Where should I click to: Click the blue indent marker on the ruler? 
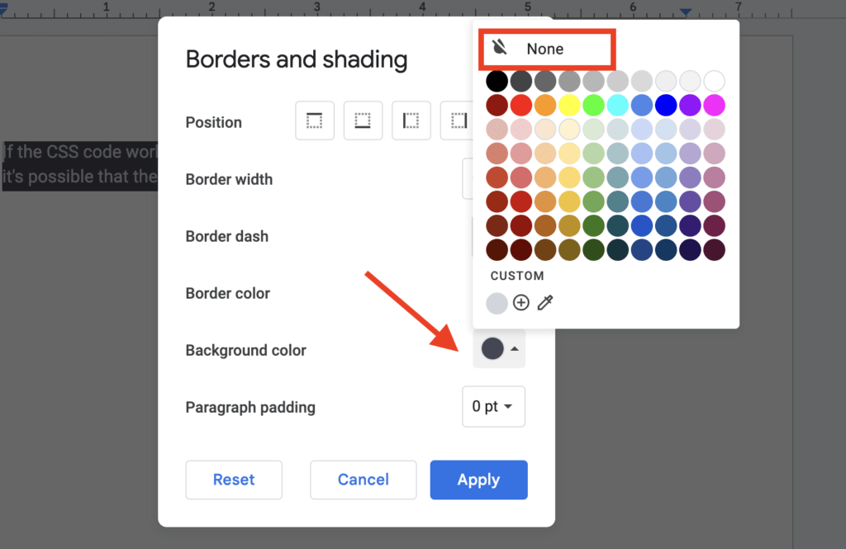pyautogui.click(x=685, y=11)
